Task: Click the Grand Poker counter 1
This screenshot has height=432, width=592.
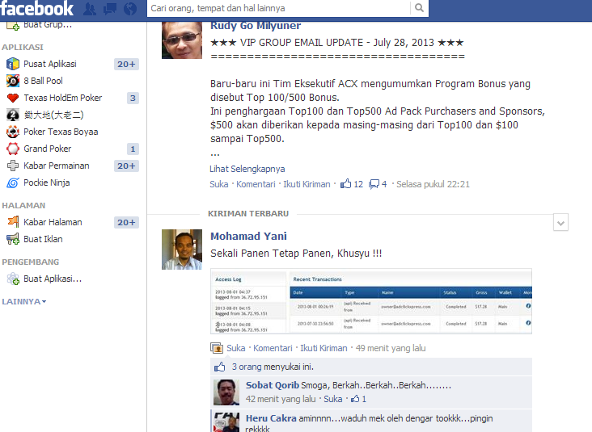Action: click(x=133, y=149)
